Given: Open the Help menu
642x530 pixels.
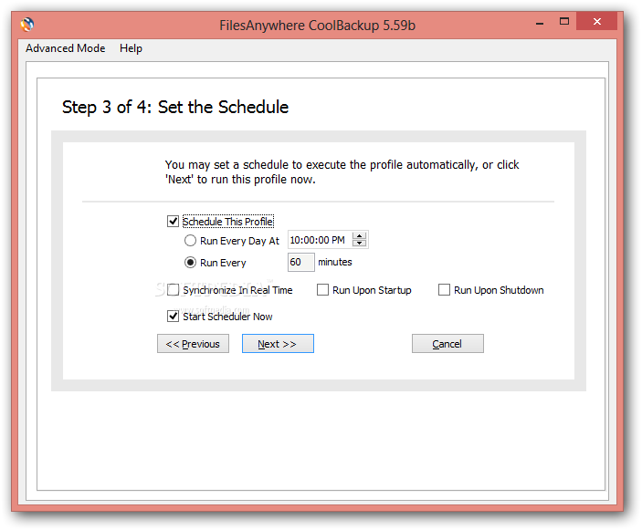Looking at the screenshot, I should tap(131, 48).
